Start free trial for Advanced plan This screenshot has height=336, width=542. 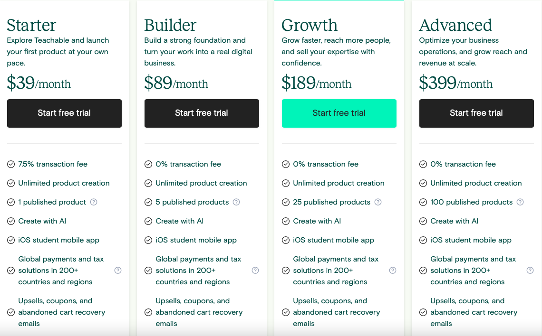click(476, 113)
